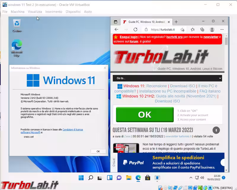
Task: Open the Visualizza menu
Action: point(35,12)
